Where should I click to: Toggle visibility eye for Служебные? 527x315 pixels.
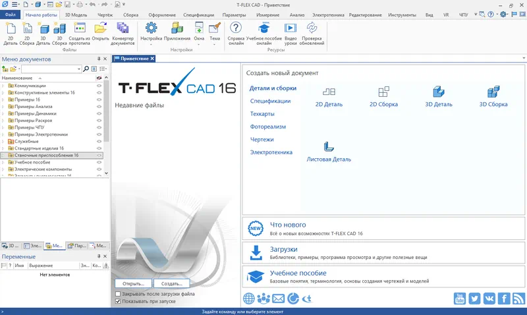click(x=99, y=141)
